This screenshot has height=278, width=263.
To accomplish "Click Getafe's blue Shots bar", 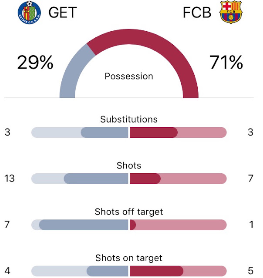I will point(96,179).
